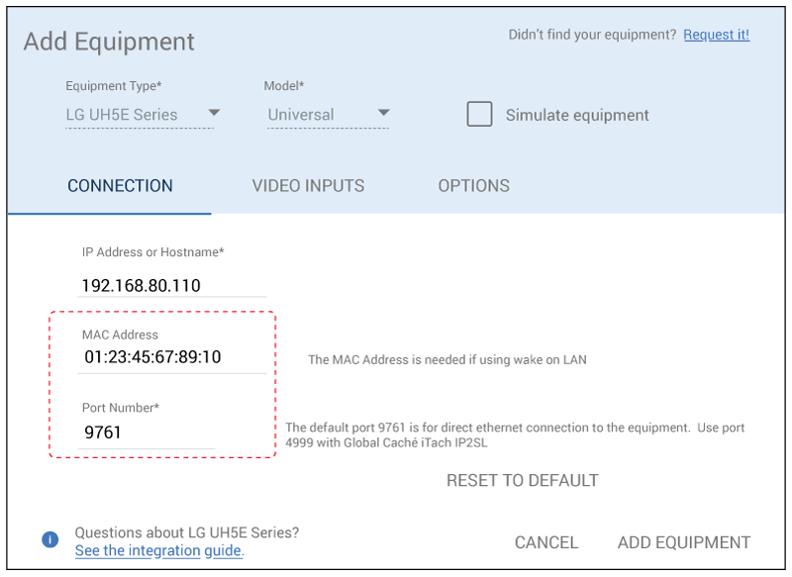This screenshot has height=577, width=792.
Task: Switch to the Video Inputs tab
Action: 308,186
